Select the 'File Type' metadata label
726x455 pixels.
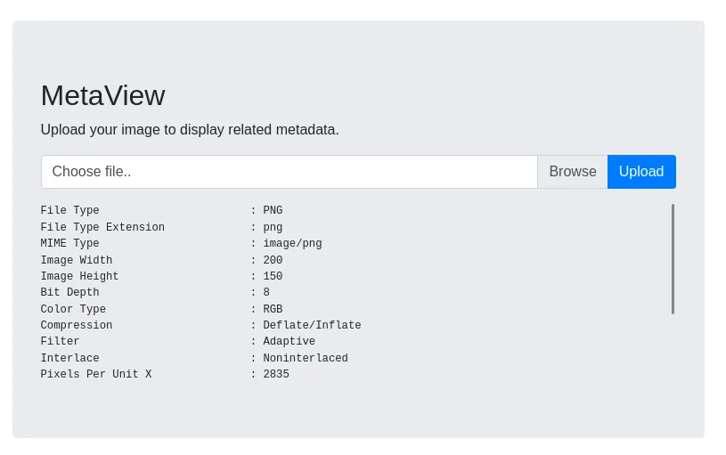(x=69, y=211)
